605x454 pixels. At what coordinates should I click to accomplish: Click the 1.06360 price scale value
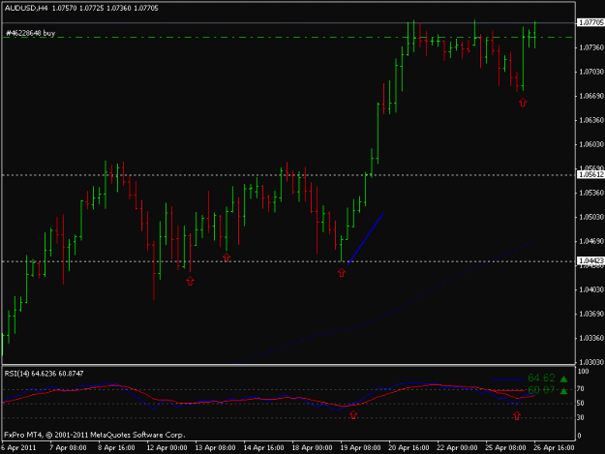pos(591,120)
